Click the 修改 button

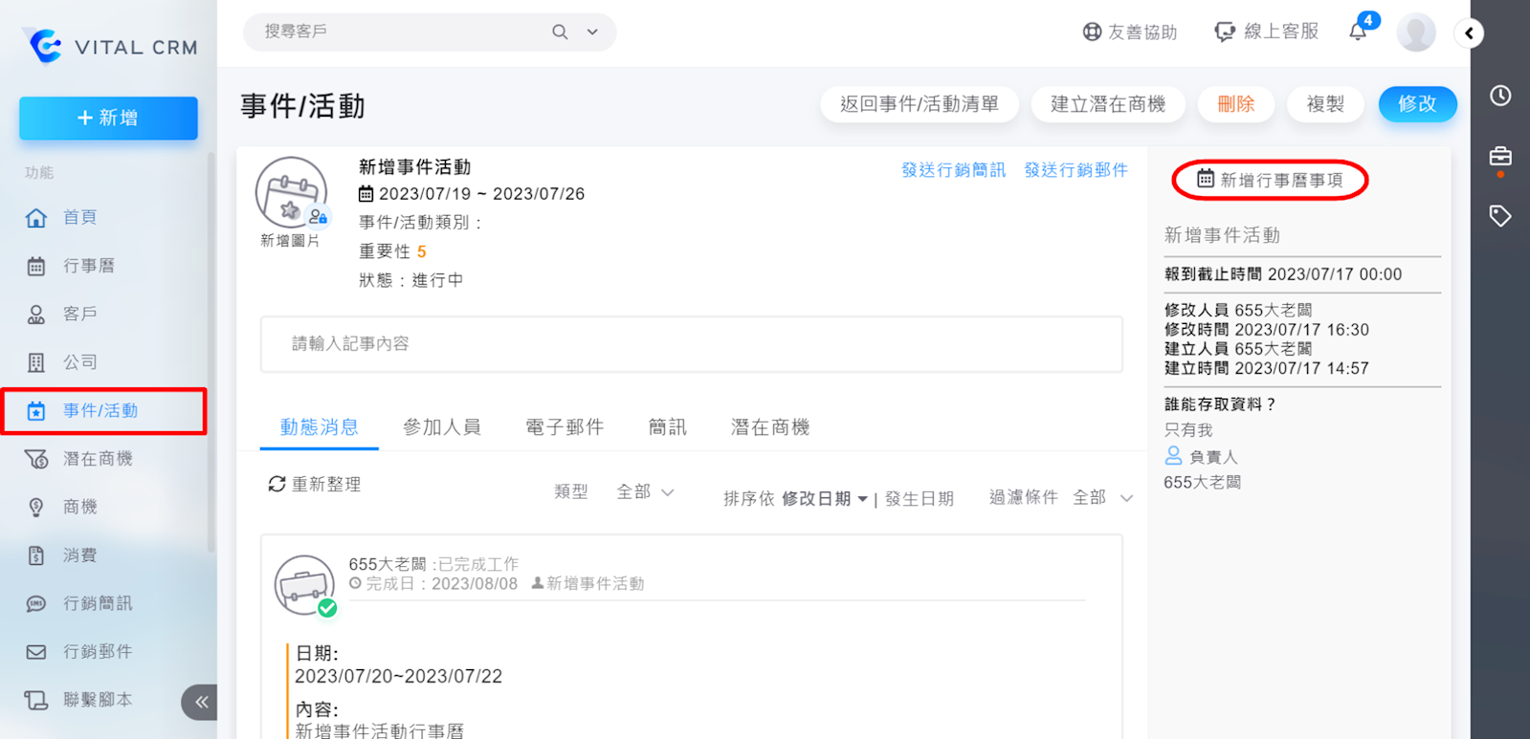1416,104
